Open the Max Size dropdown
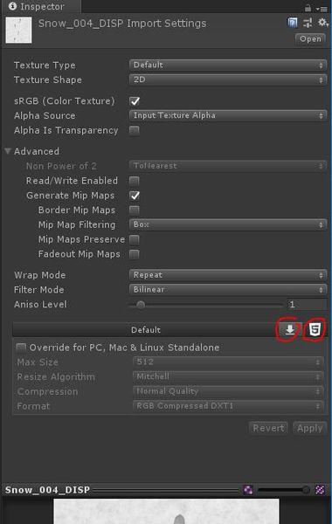This screenshot has height=524, width=332. point(228,362)
